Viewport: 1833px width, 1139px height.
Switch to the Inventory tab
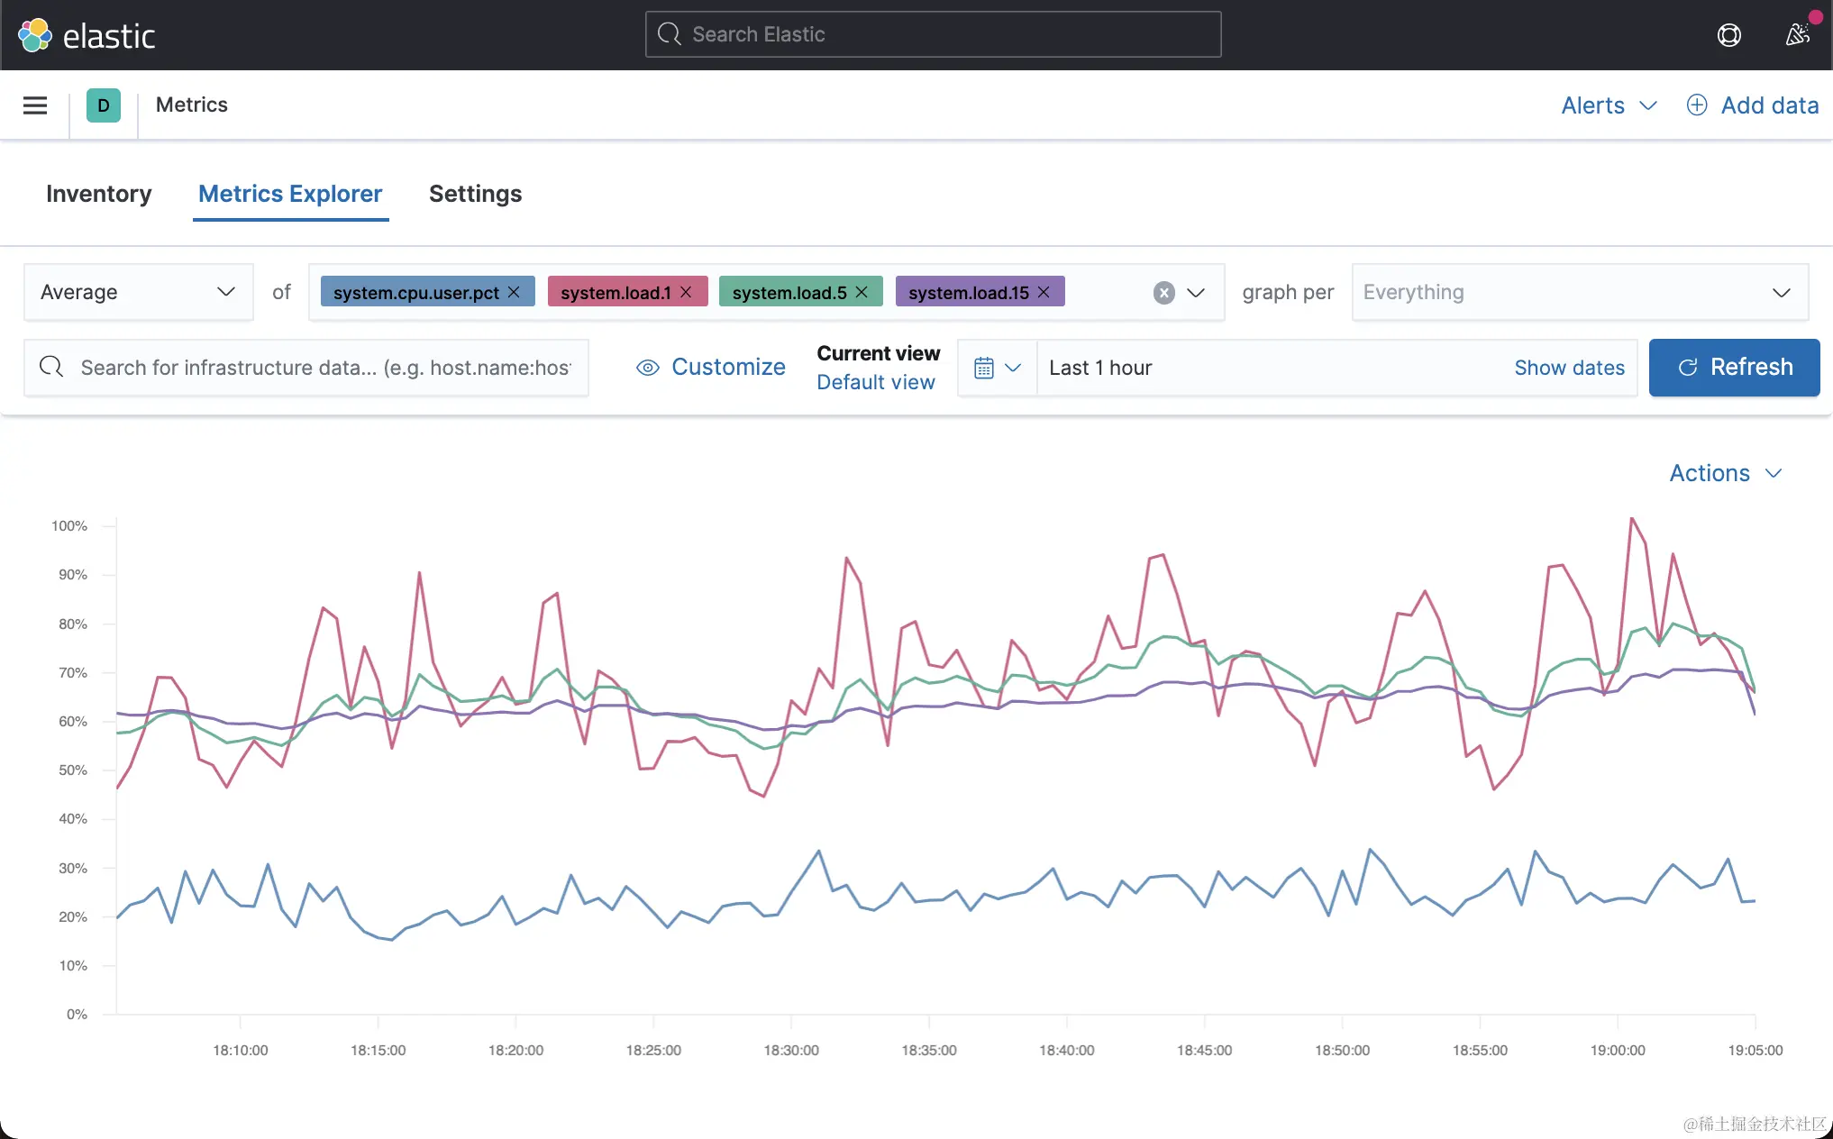(99, 194)
